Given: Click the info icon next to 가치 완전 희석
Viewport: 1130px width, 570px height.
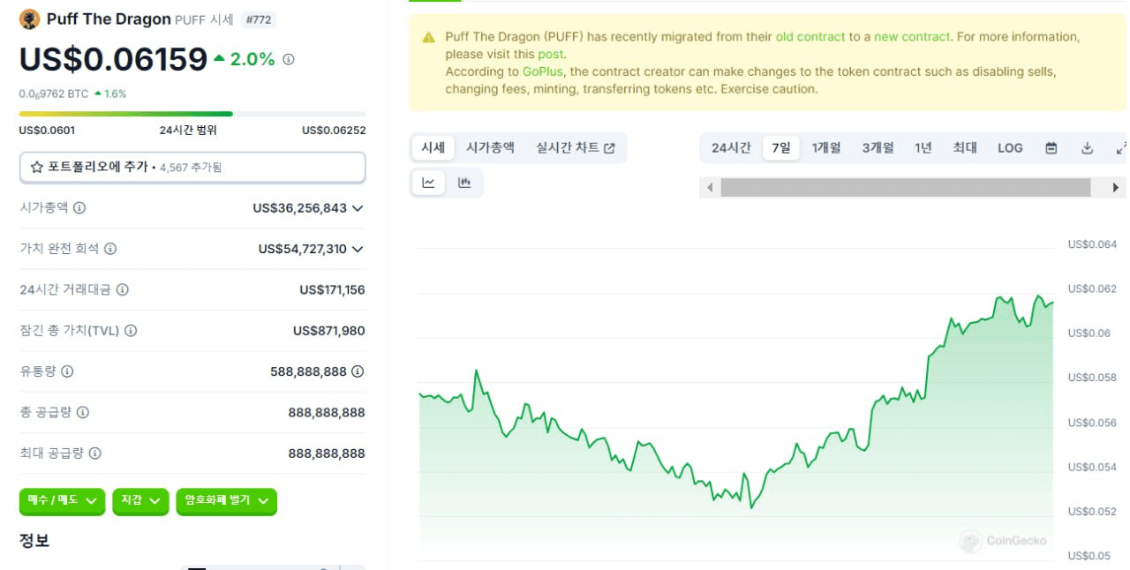Looking at the screenshot, I should click(110, 249).
